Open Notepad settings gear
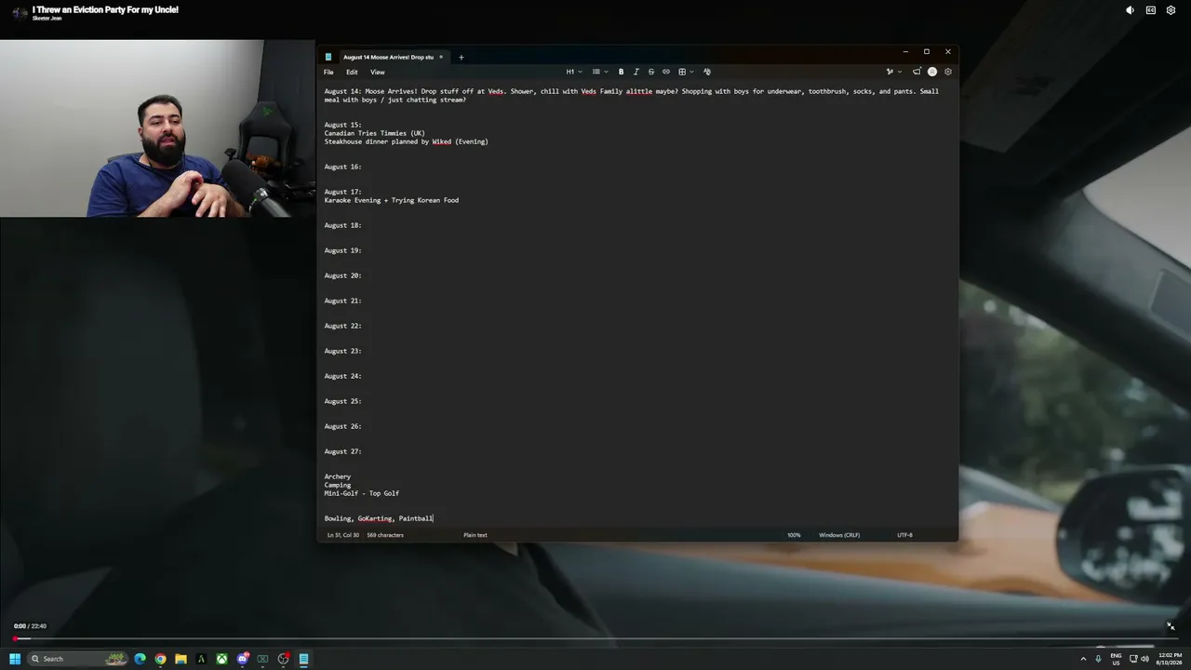 point(948,72)
